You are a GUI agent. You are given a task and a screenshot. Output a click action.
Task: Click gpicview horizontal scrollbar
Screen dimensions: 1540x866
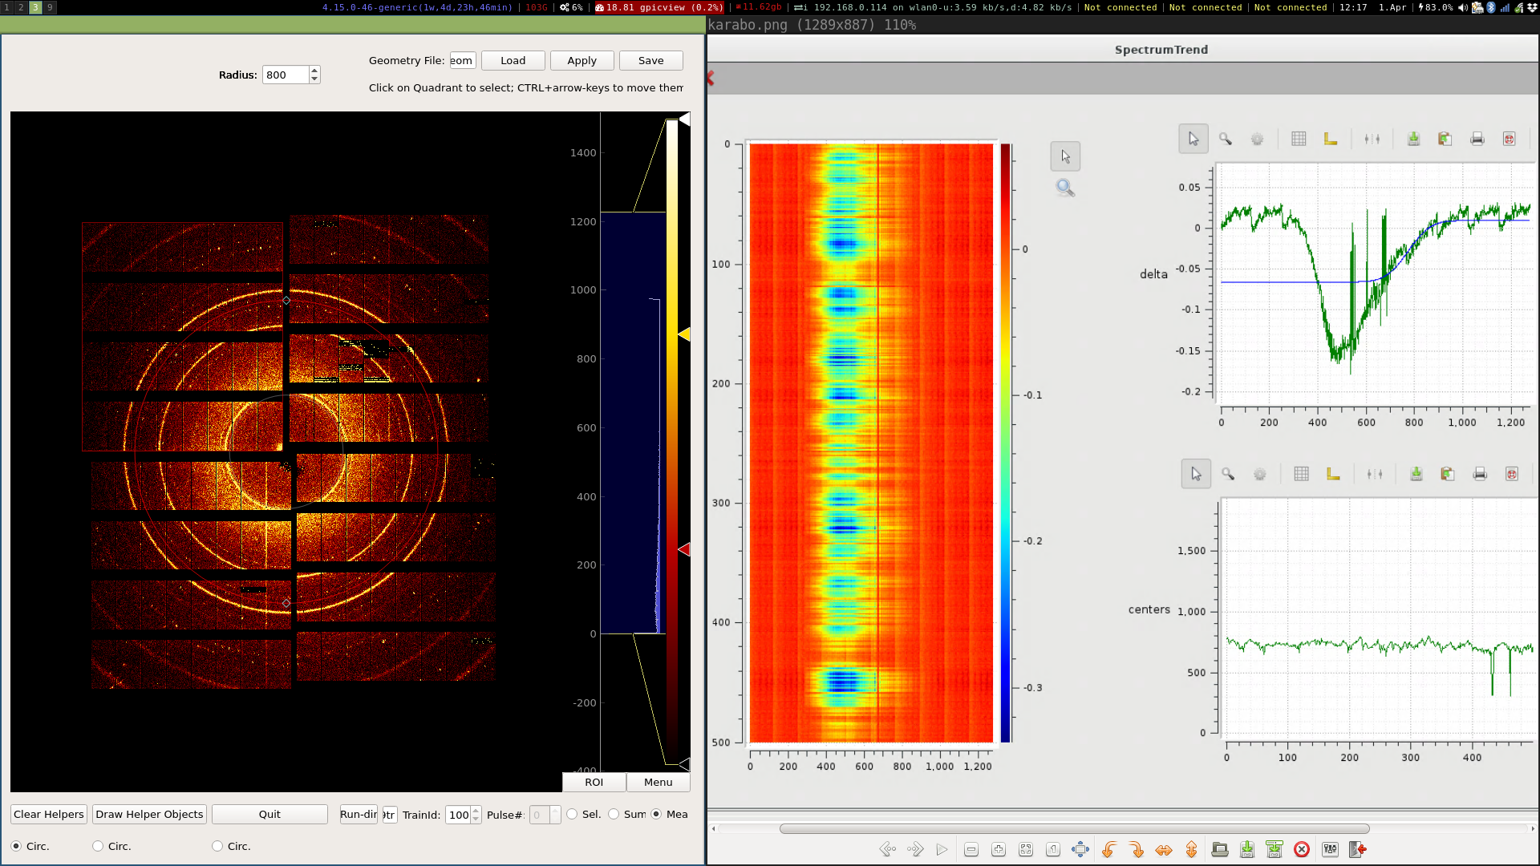pos(1075,828)
